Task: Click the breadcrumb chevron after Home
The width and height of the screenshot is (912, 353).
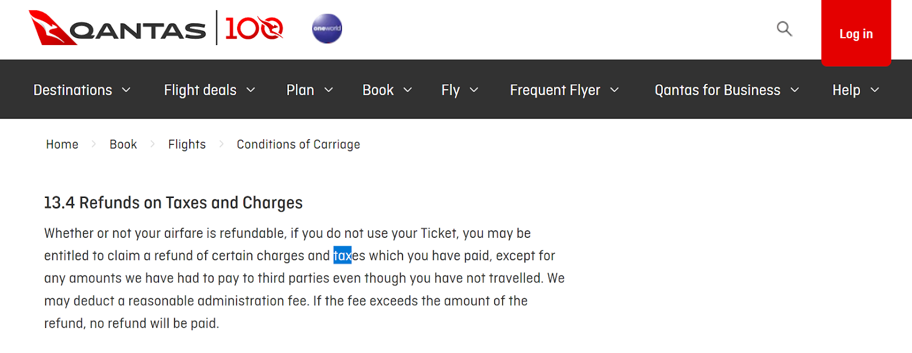Action: (93, 144)
